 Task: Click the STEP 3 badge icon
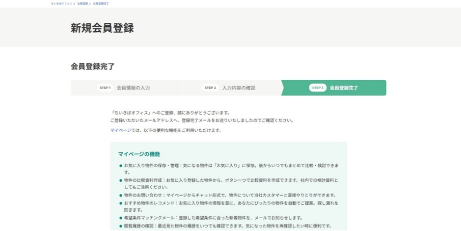[317, 88]
